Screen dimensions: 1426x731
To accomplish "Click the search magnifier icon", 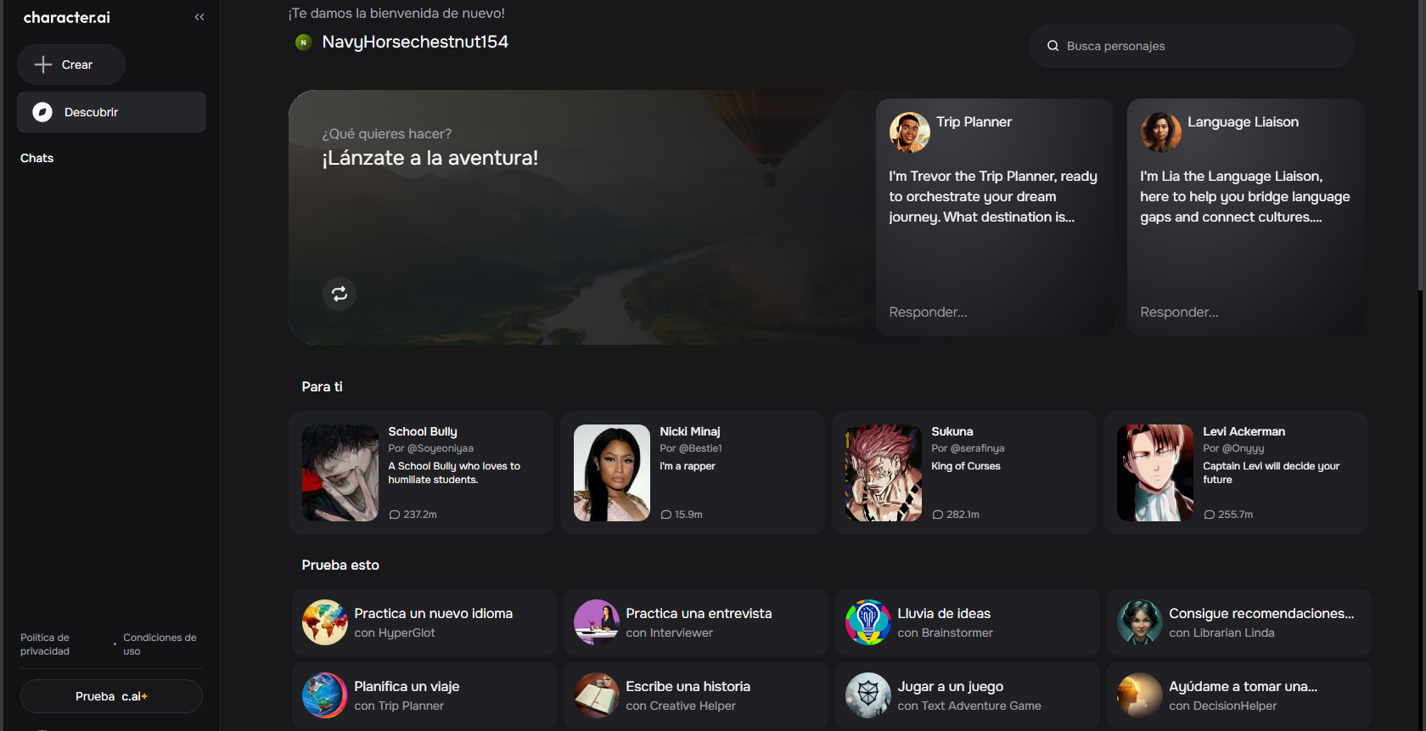I will tap(1053, 46).
